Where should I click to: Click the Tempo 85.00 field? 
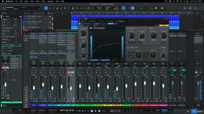[x=157, y=110]
